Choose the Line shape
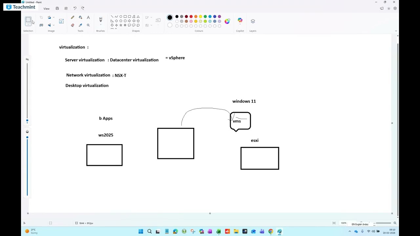 point(112,17)
